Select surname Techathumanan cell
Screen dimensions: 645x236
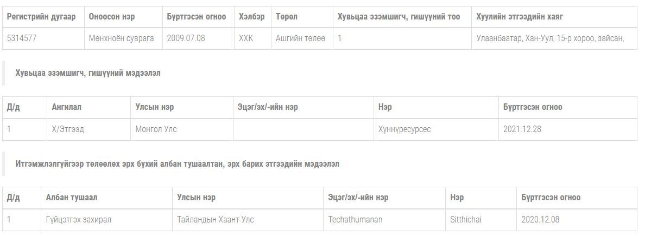click(x=384, y=220)
